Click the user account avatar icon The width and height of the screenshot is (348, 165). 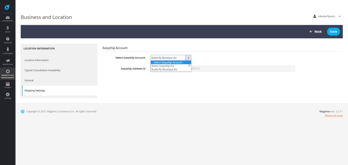[x=314, y=16]
